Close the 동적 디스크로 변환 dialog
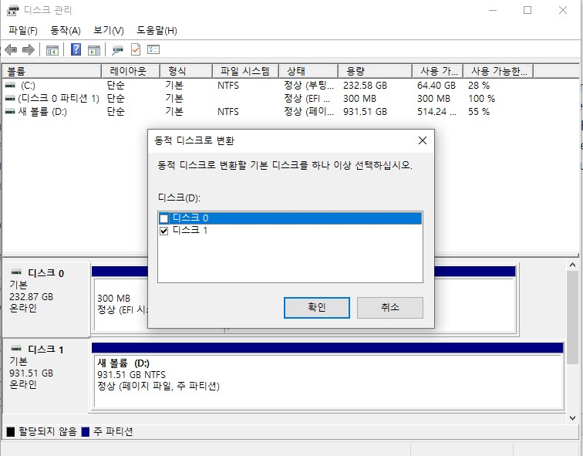Viewport: 583px width, 456px height. [x=423, y=140]
